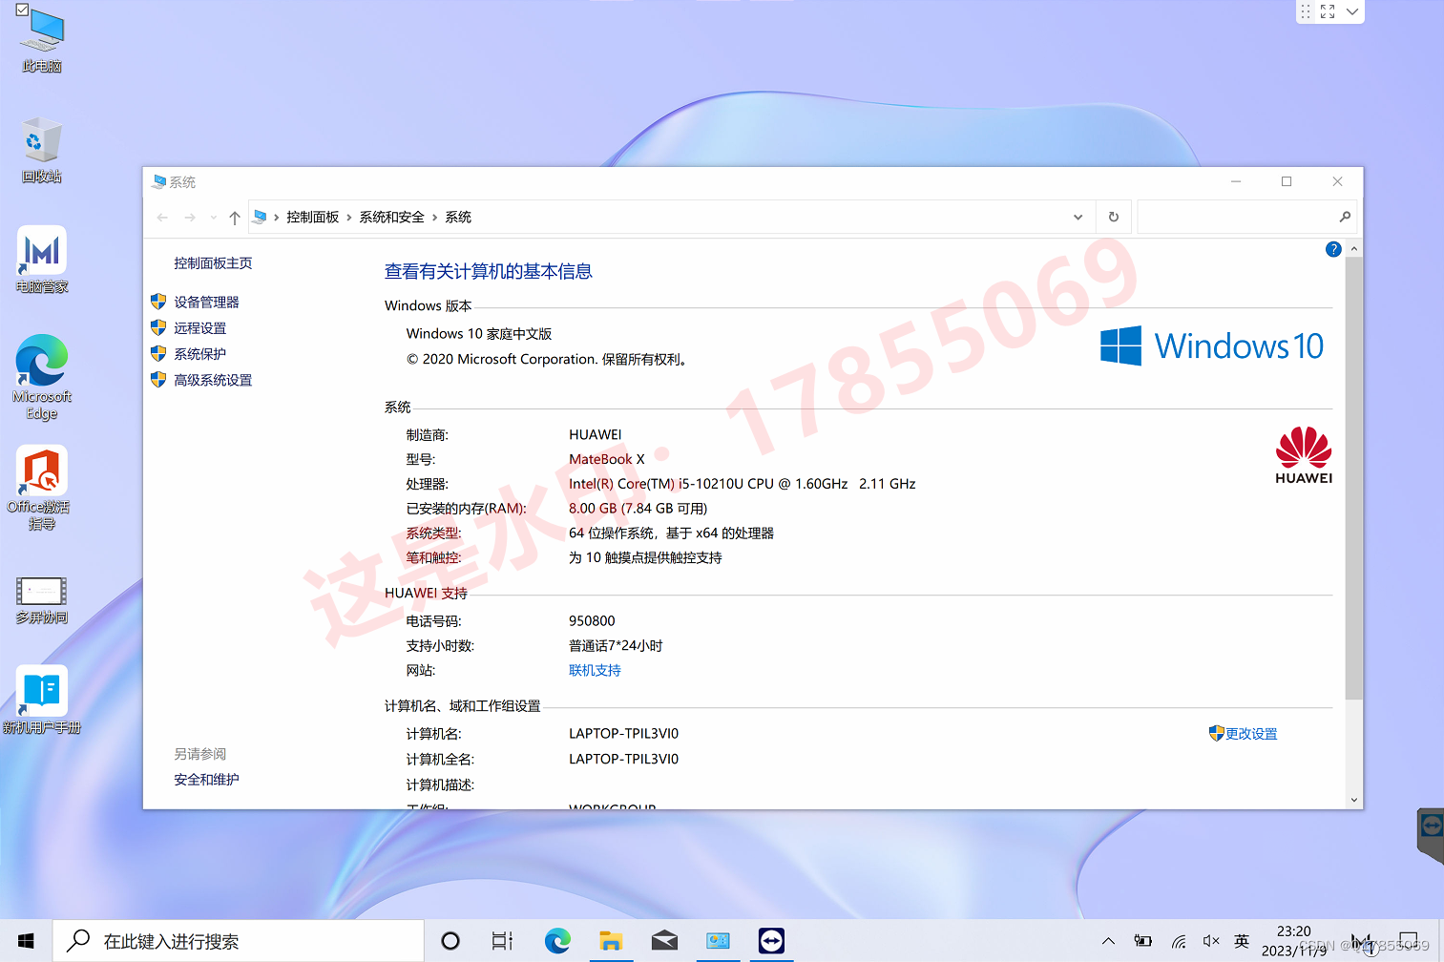This screenshot has width=1444, height=962.
Task: Open Wi-Fi network tray icon
Action: (x=1179, y=941)
